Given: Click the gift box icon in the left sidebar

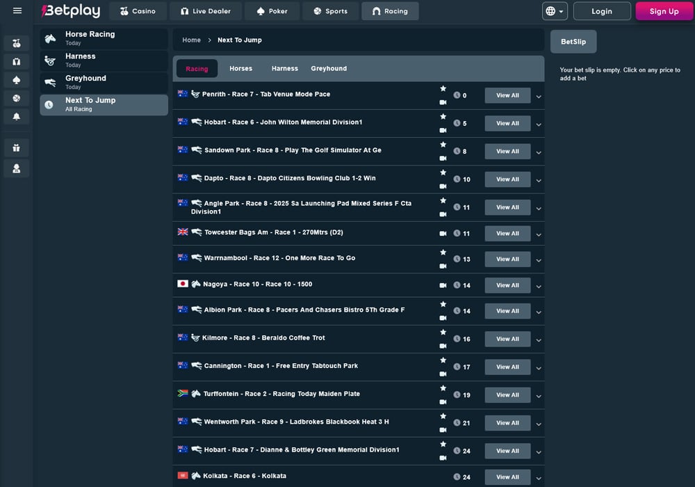Looking at the screenshot, I should coord(17,147).
